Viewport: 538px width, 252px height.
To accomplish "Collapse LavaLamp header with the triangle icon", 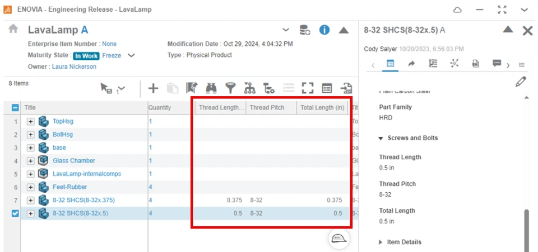I will [344, 30].
